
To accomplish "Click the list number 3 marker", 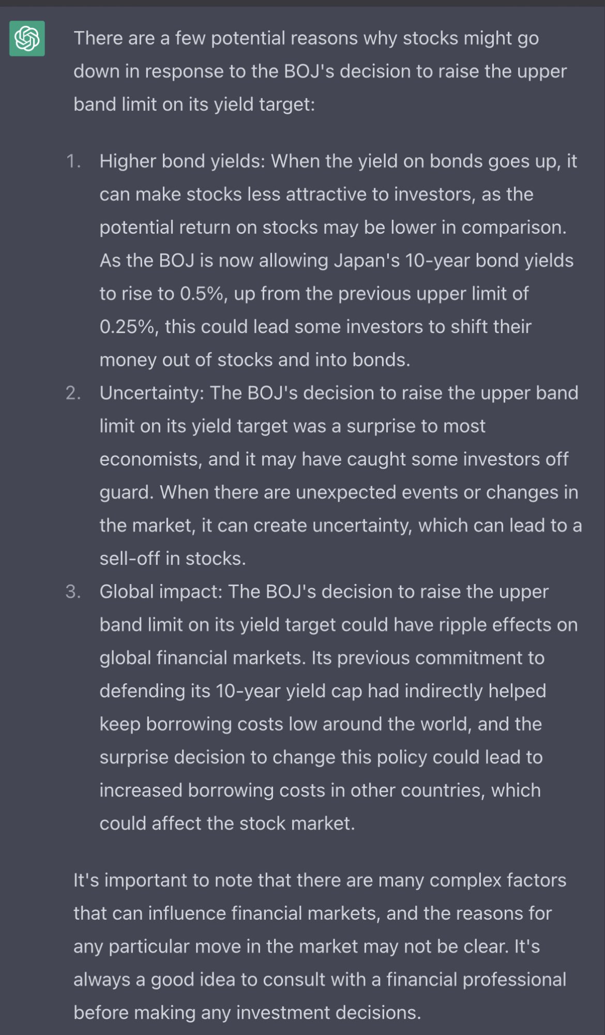I will point(73,592).
